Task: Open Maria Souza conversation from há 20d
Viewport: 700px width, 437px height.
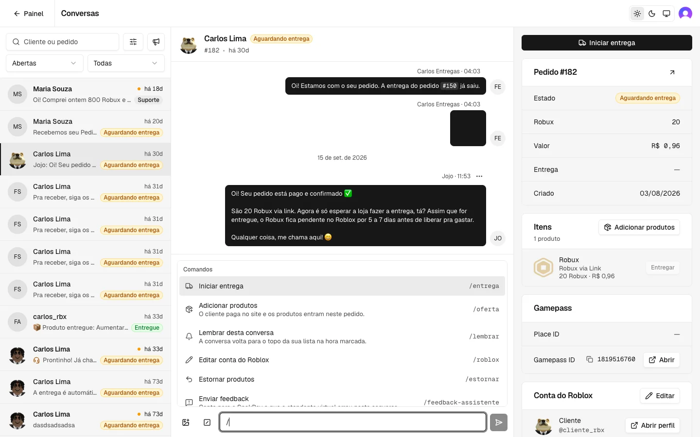Action: pos(85,127)
